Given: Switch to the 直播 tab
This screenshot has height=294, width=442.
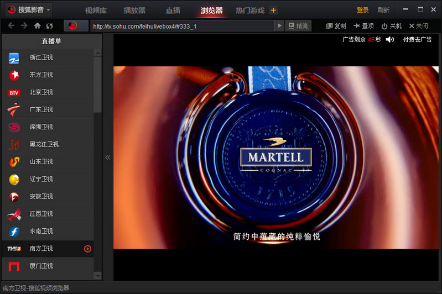Looking at the screenshot, I should coord(173,11).
